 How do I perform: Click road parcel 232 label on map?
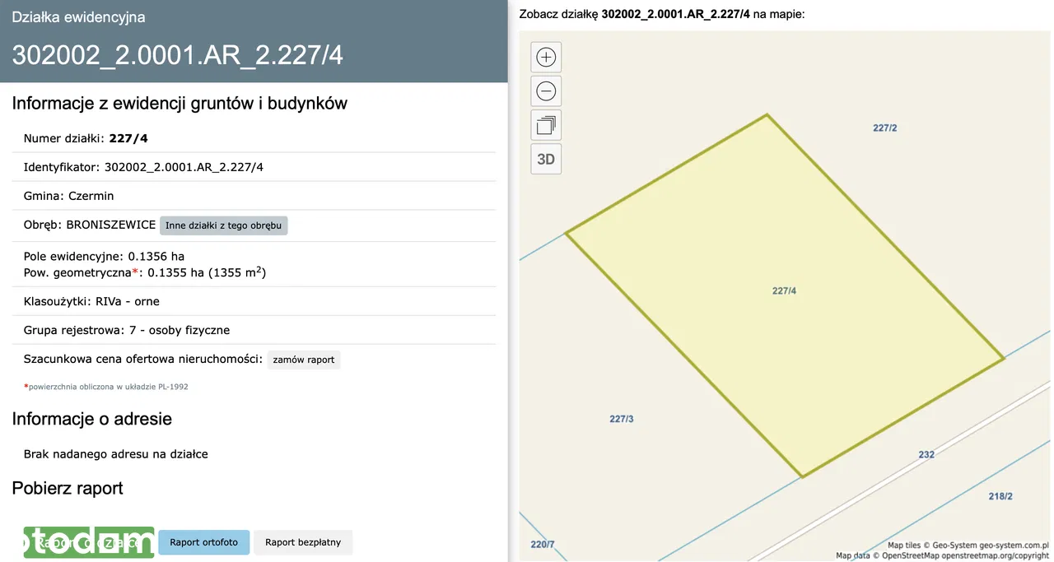tap(926, 455)
